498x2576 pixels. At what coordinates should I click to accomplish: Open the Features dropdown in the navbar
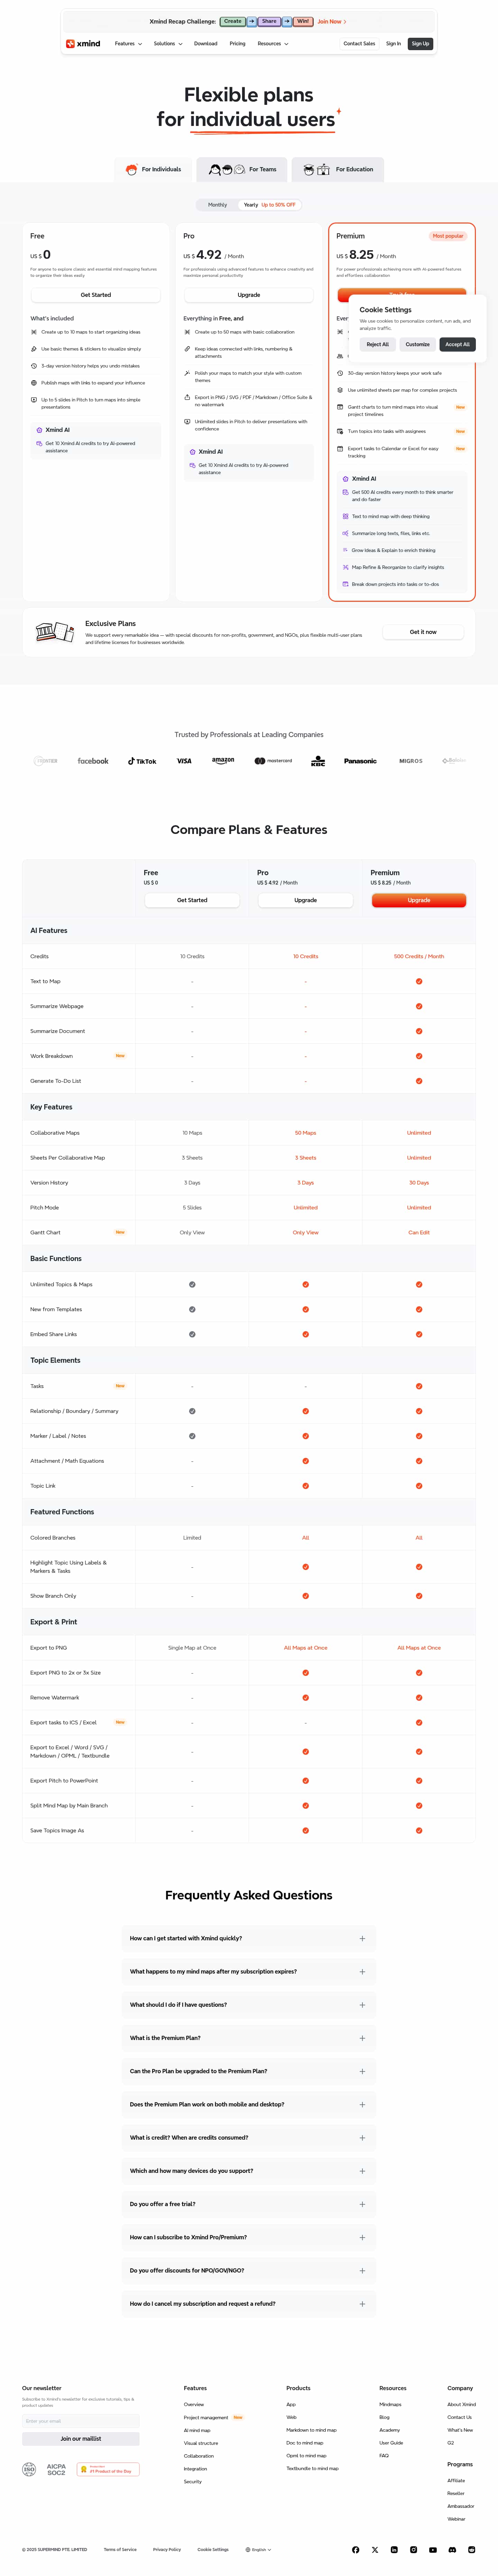click(128, 44)
